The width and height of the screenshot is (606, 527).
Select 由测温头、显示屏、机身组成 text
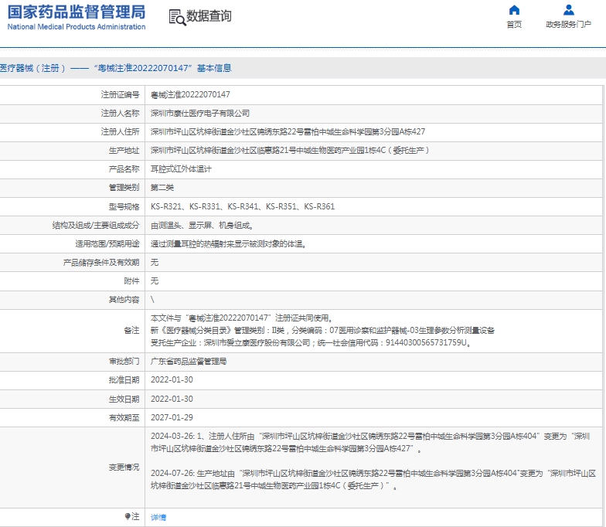[x=202, y=226]
